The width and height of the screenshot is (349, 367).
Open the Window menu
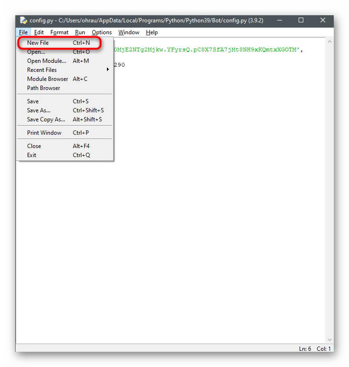click(x=129, y=32)
